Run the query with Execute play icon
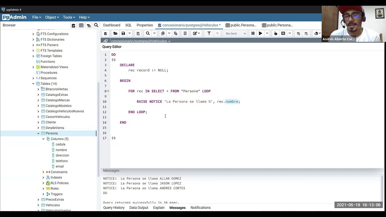Viewport: 386px width, 217px height. coord(260,33)
